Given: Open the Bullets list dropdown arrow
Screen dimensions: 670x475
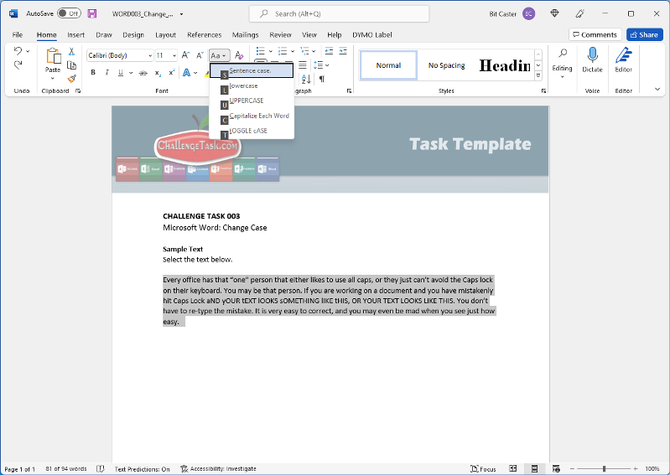Looking at the screenshot, I should tap(271, 52).
